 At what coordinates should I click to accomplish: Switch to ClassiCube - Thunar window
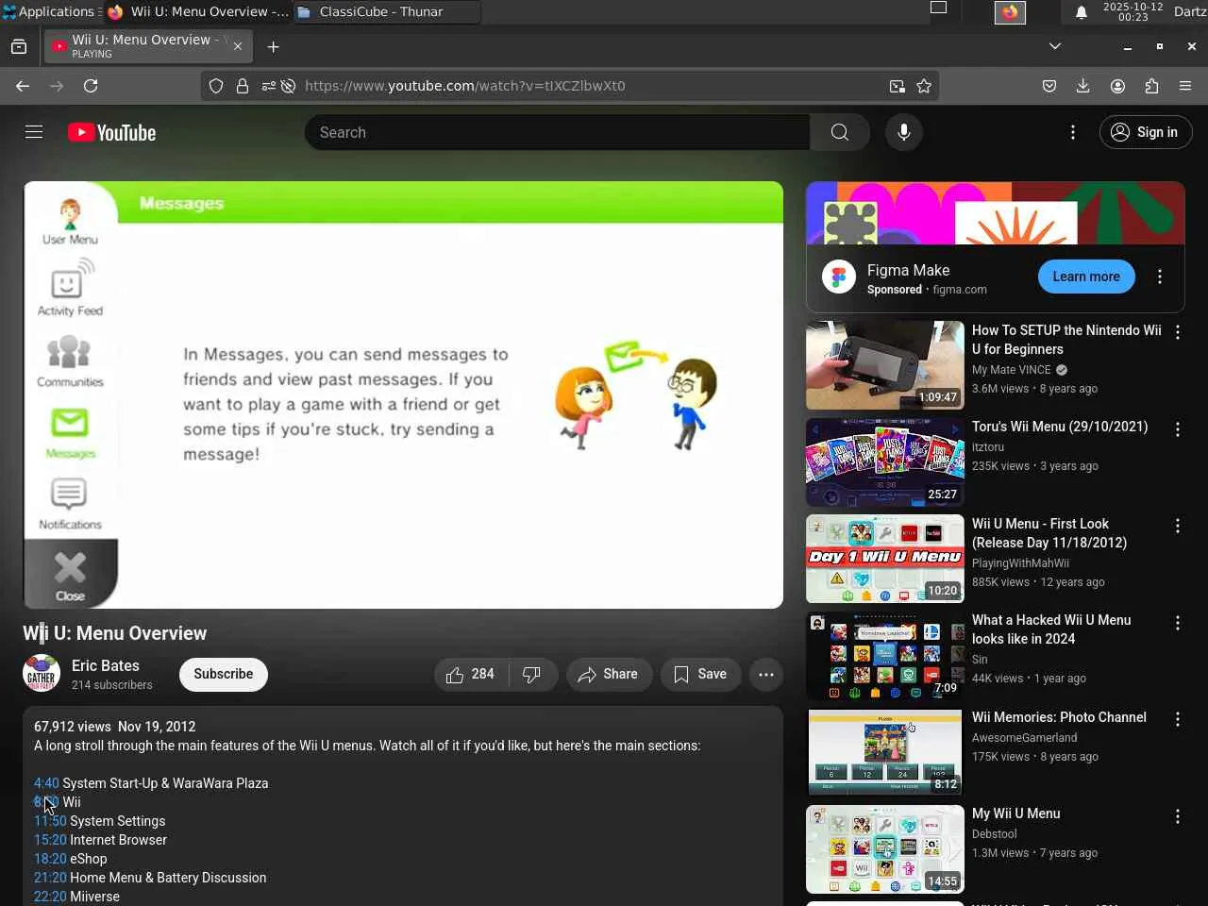(x=387, y=11)
